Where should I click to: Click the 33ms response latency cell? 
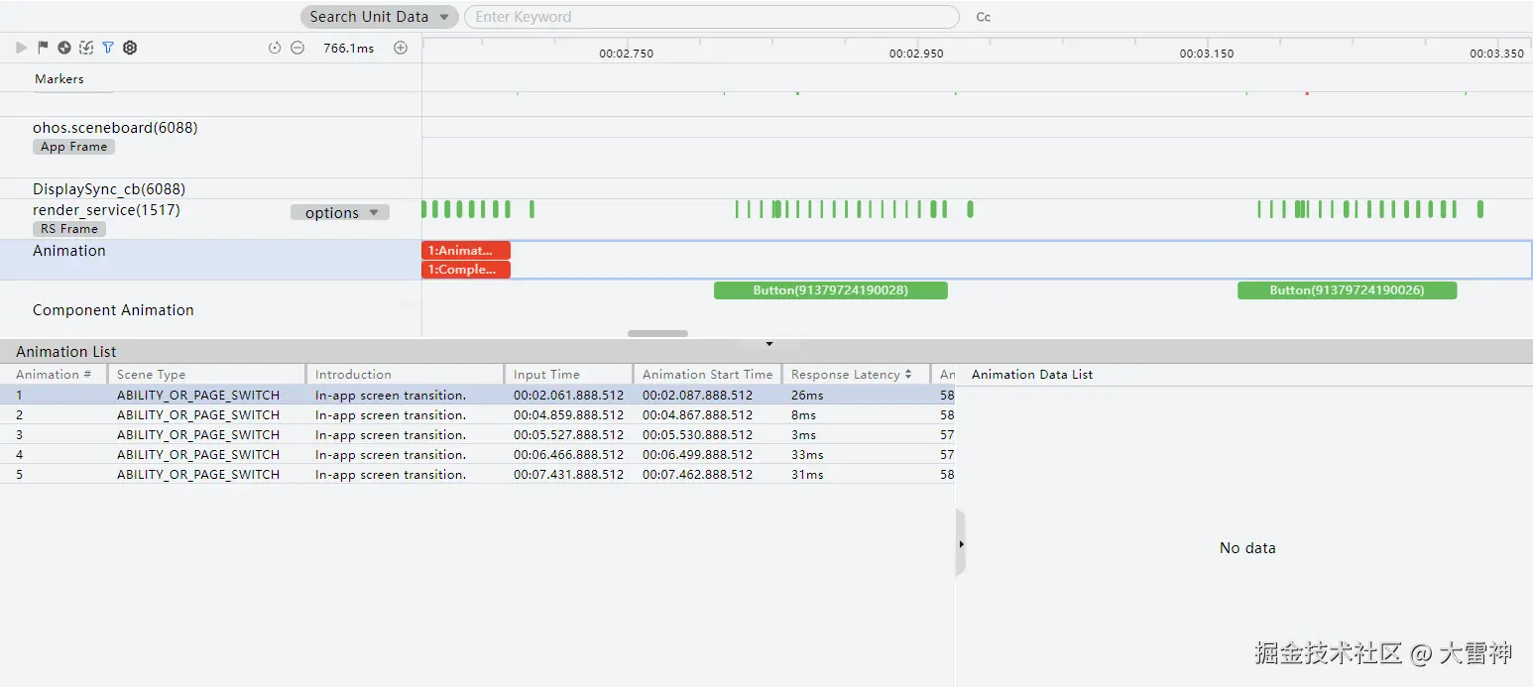coord(807,455)
